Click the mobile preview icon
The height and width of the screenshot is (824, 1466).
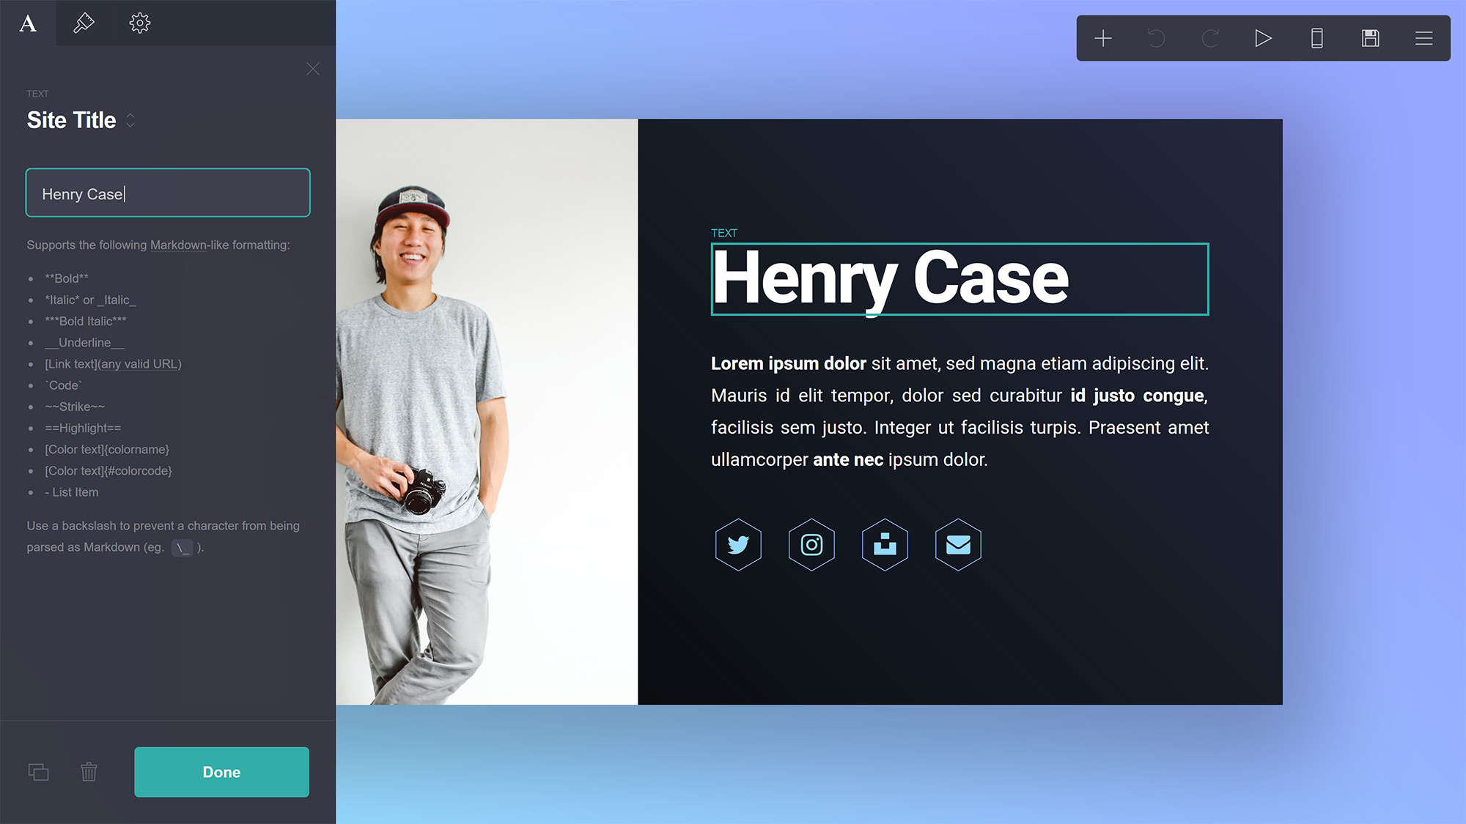[x=1317, y=37]
